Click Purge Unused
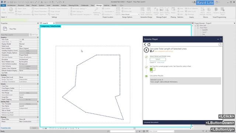The image size is (236, 133). (x=54, y=11)
